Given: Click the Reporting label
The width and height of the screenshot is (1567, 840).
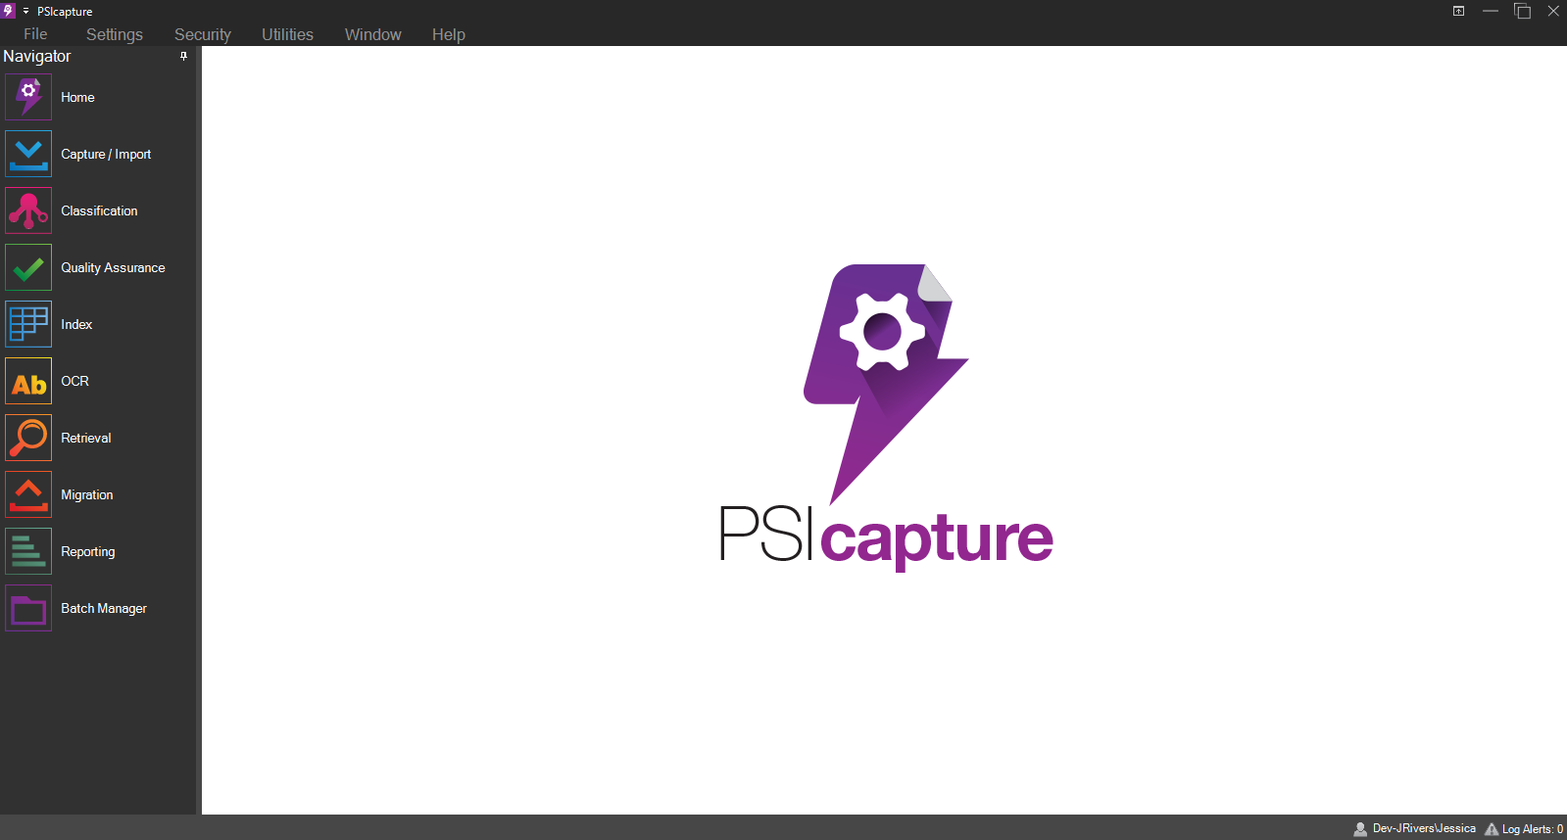Looking at the screenshot, I should 88,551.
